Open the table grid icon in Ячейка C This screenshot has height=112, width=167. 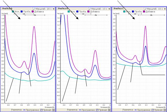(165, 110)
